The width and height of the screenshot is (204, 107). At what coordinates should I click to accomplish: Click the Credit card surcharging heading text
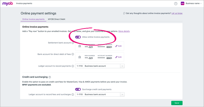[x=35, y=77]
